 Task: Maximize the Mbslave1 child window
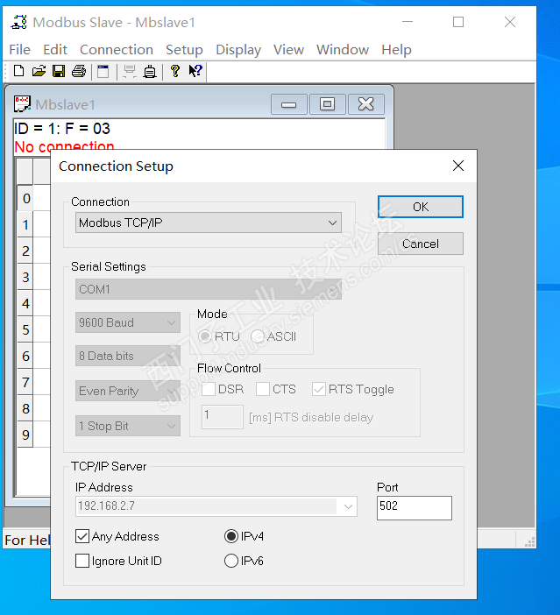(x=327, y=104)
